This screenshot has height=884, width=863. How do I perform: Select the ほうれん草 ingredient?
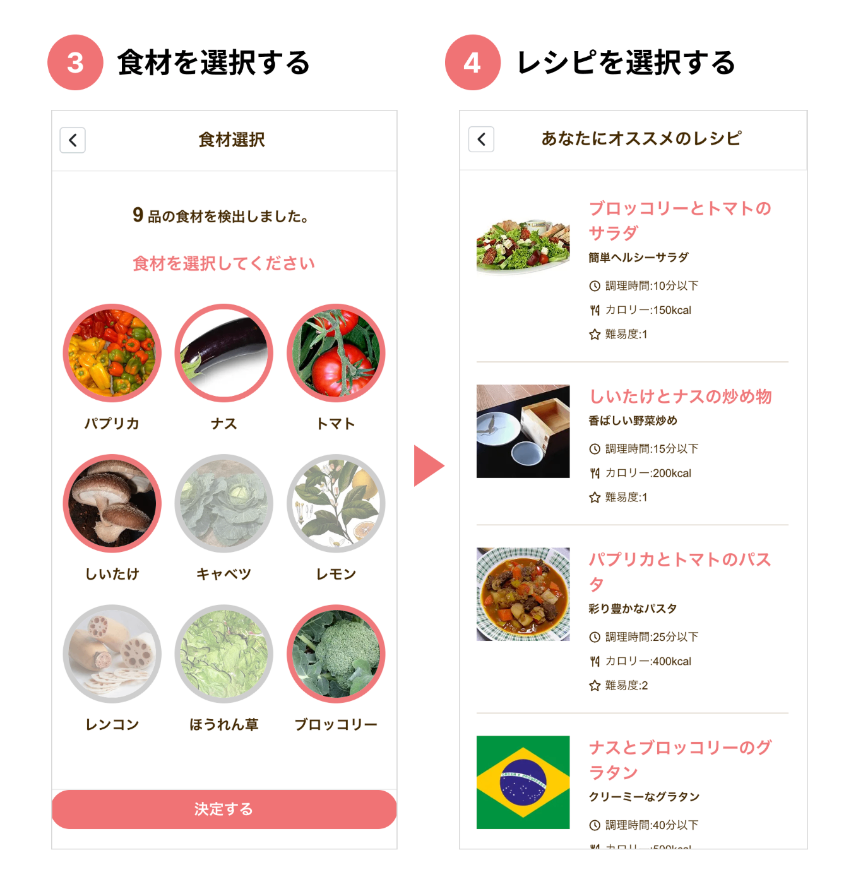point(224,654)
